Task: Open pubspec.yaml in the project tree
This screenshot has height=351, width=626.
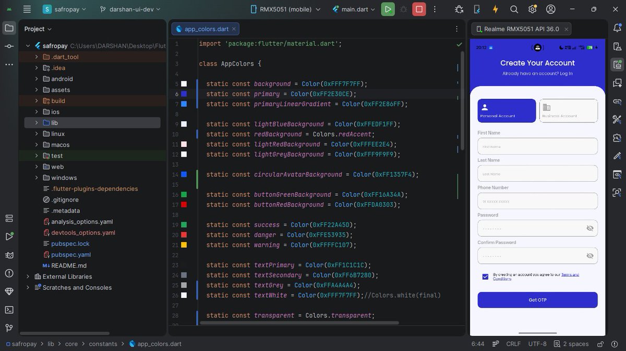Action: pos(71,255)
